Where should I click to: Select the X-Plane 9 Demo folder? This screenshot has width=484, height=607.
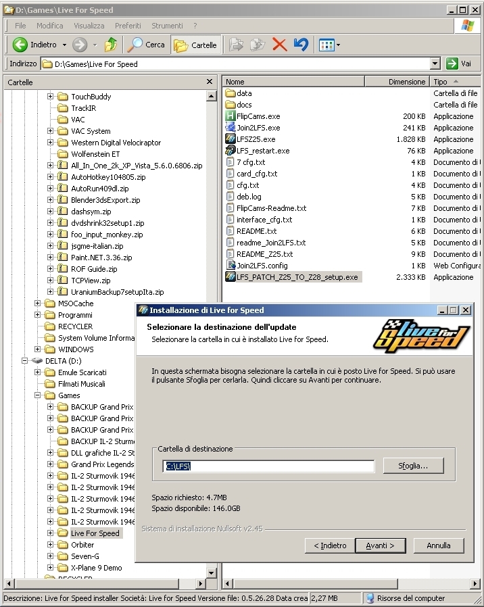97,568
